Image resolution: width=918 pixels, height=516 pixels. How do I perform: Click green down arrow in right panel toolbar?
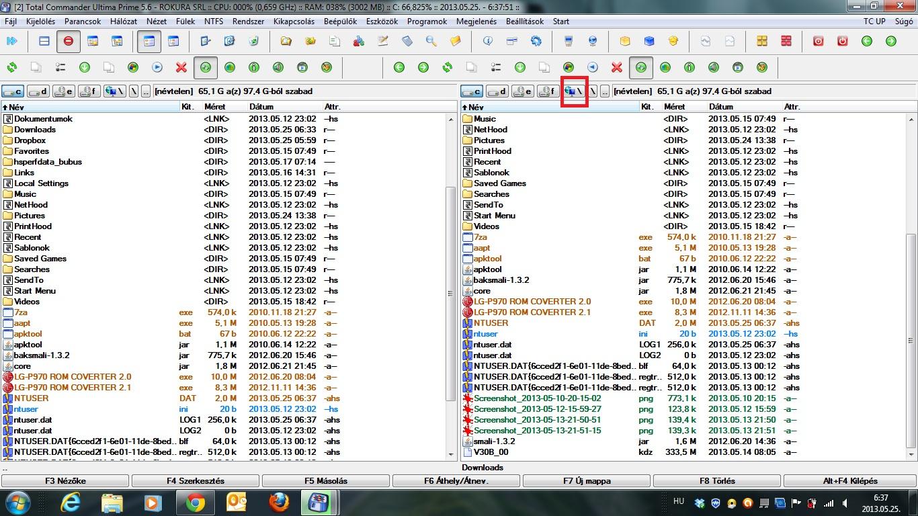pyautogui.click(x=520, y=67)
